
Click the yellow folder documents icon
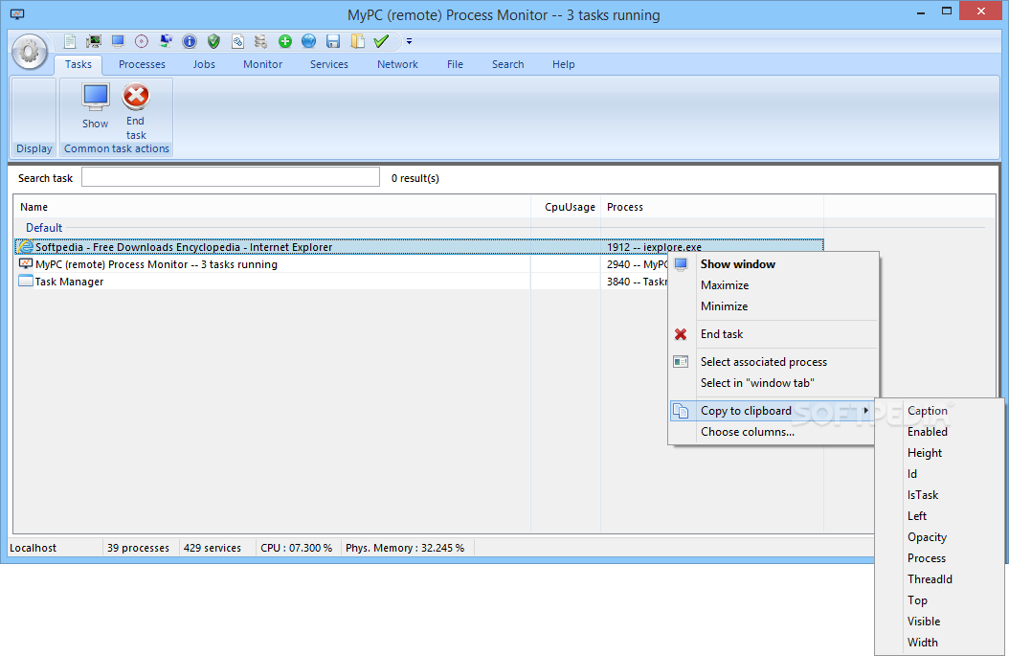(357, 41)
